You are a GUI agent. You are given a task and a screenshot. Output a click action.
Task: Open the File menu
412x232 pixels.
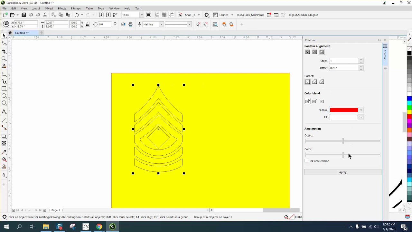click(5, 8)
